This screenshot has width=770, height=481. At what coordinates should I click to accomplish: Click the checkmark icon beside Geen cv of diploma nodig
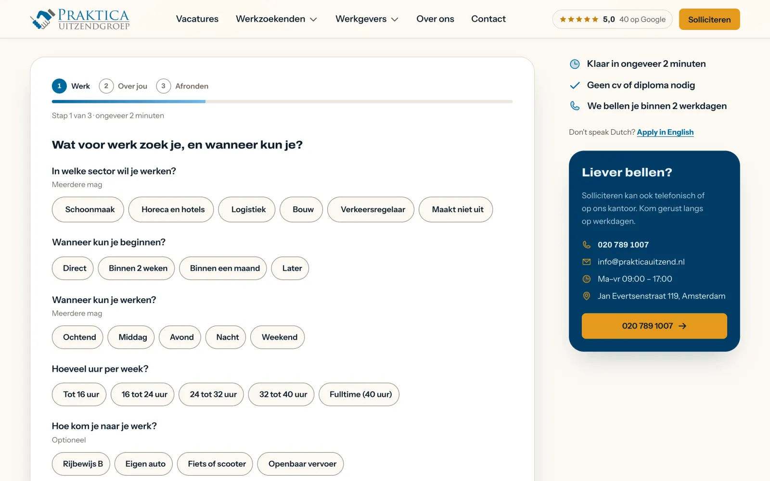pos(575,86)
